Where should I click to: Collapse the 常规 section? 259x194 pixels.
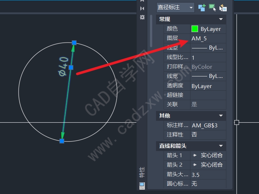pos(221,19)
